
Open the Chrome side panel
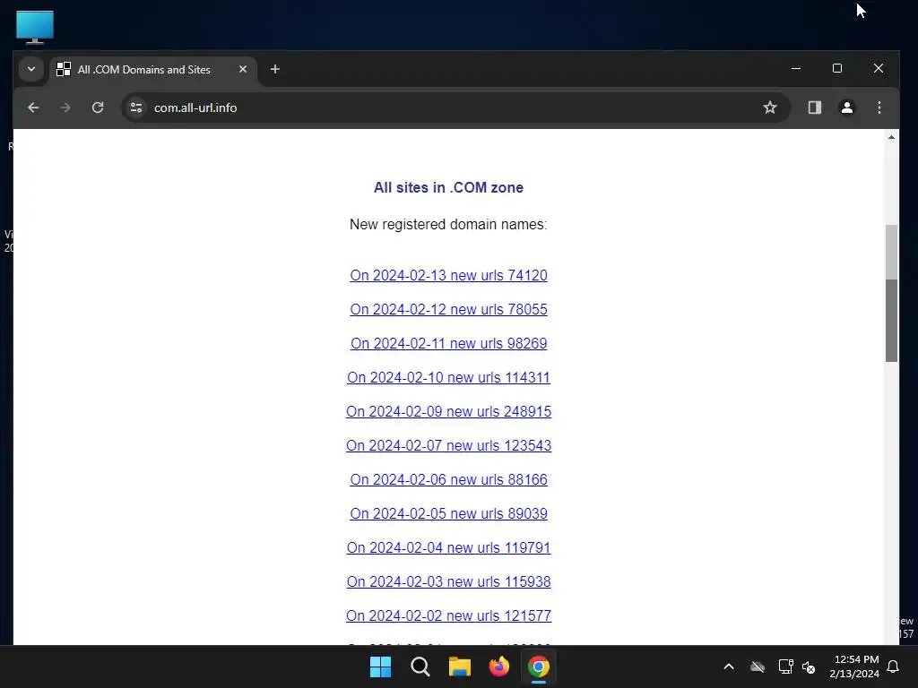tap(814, 107)
